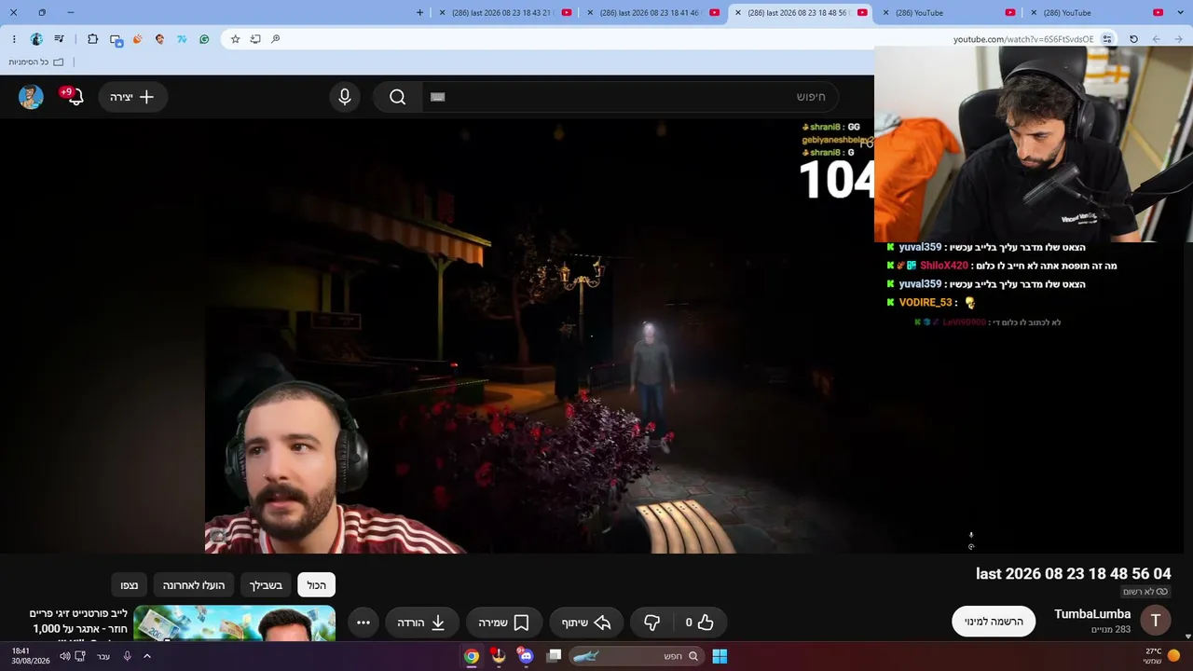1193x671 pixels.
Task: Open the YouTube notifications bell
Action: tap(75, 97)
